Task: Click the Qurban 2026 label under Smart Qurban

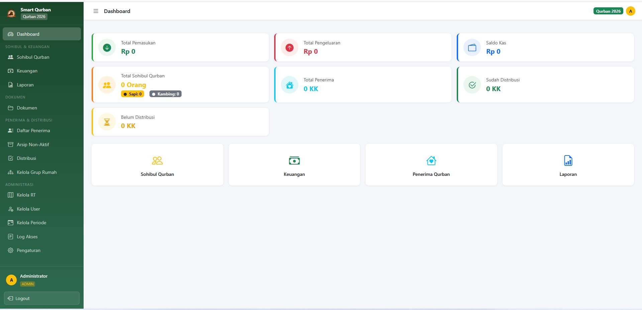Action: (x=34, y=17)
